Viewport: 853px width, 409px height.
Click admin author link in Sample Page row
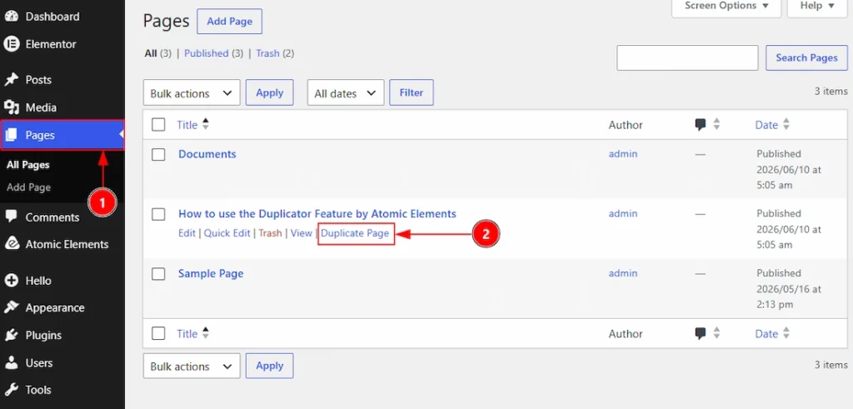(623, 273)
